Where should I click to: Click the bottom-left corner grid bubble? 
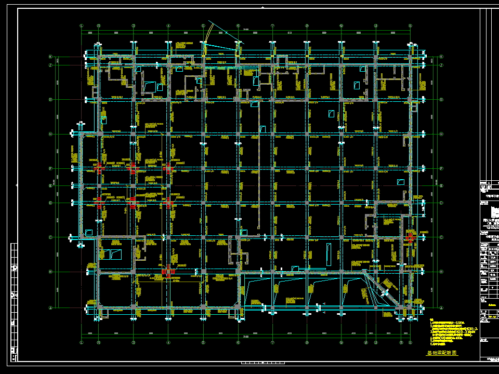(50, 308)
